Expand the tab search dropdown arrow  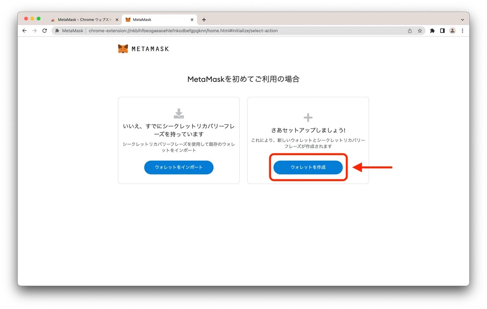point(463,20)
